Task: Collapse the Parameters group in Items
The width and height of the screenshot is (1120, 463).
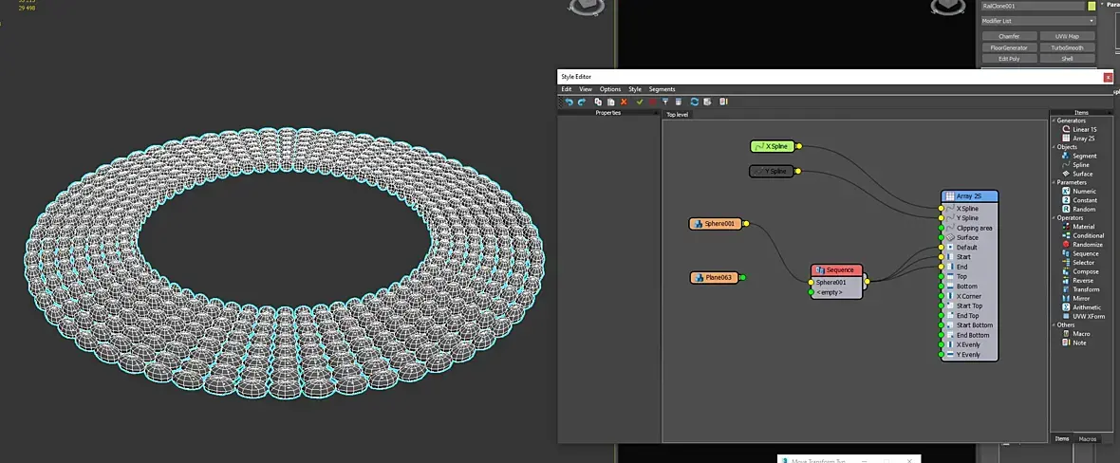Action: coord(1053,183)
